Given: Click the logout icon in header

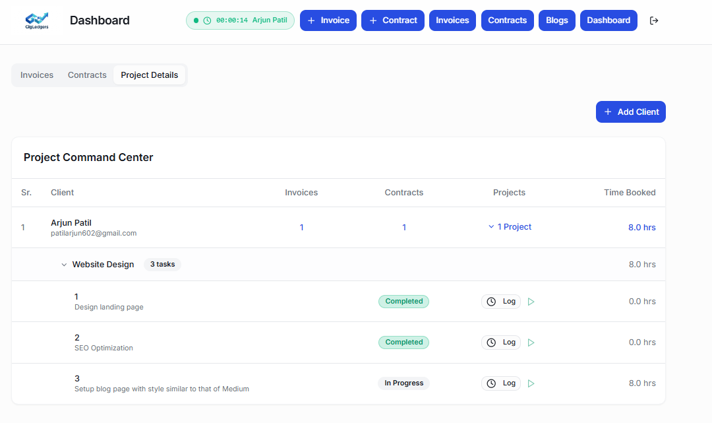Looking at the screenshot, I should click(x=654, y=20).
